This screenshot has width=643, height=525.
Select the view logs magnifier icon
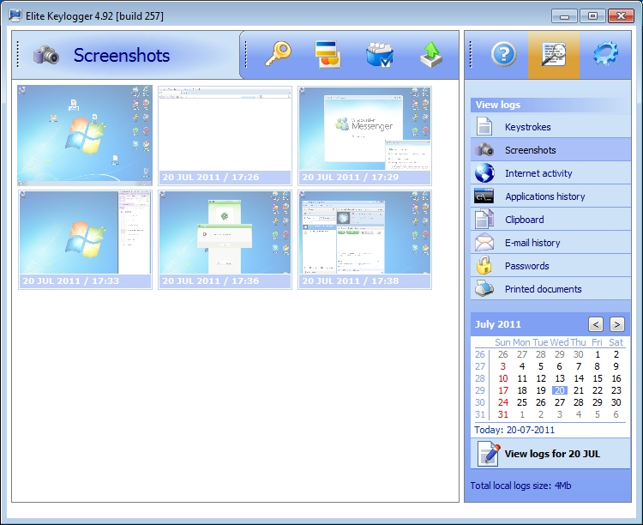[554, 55]
